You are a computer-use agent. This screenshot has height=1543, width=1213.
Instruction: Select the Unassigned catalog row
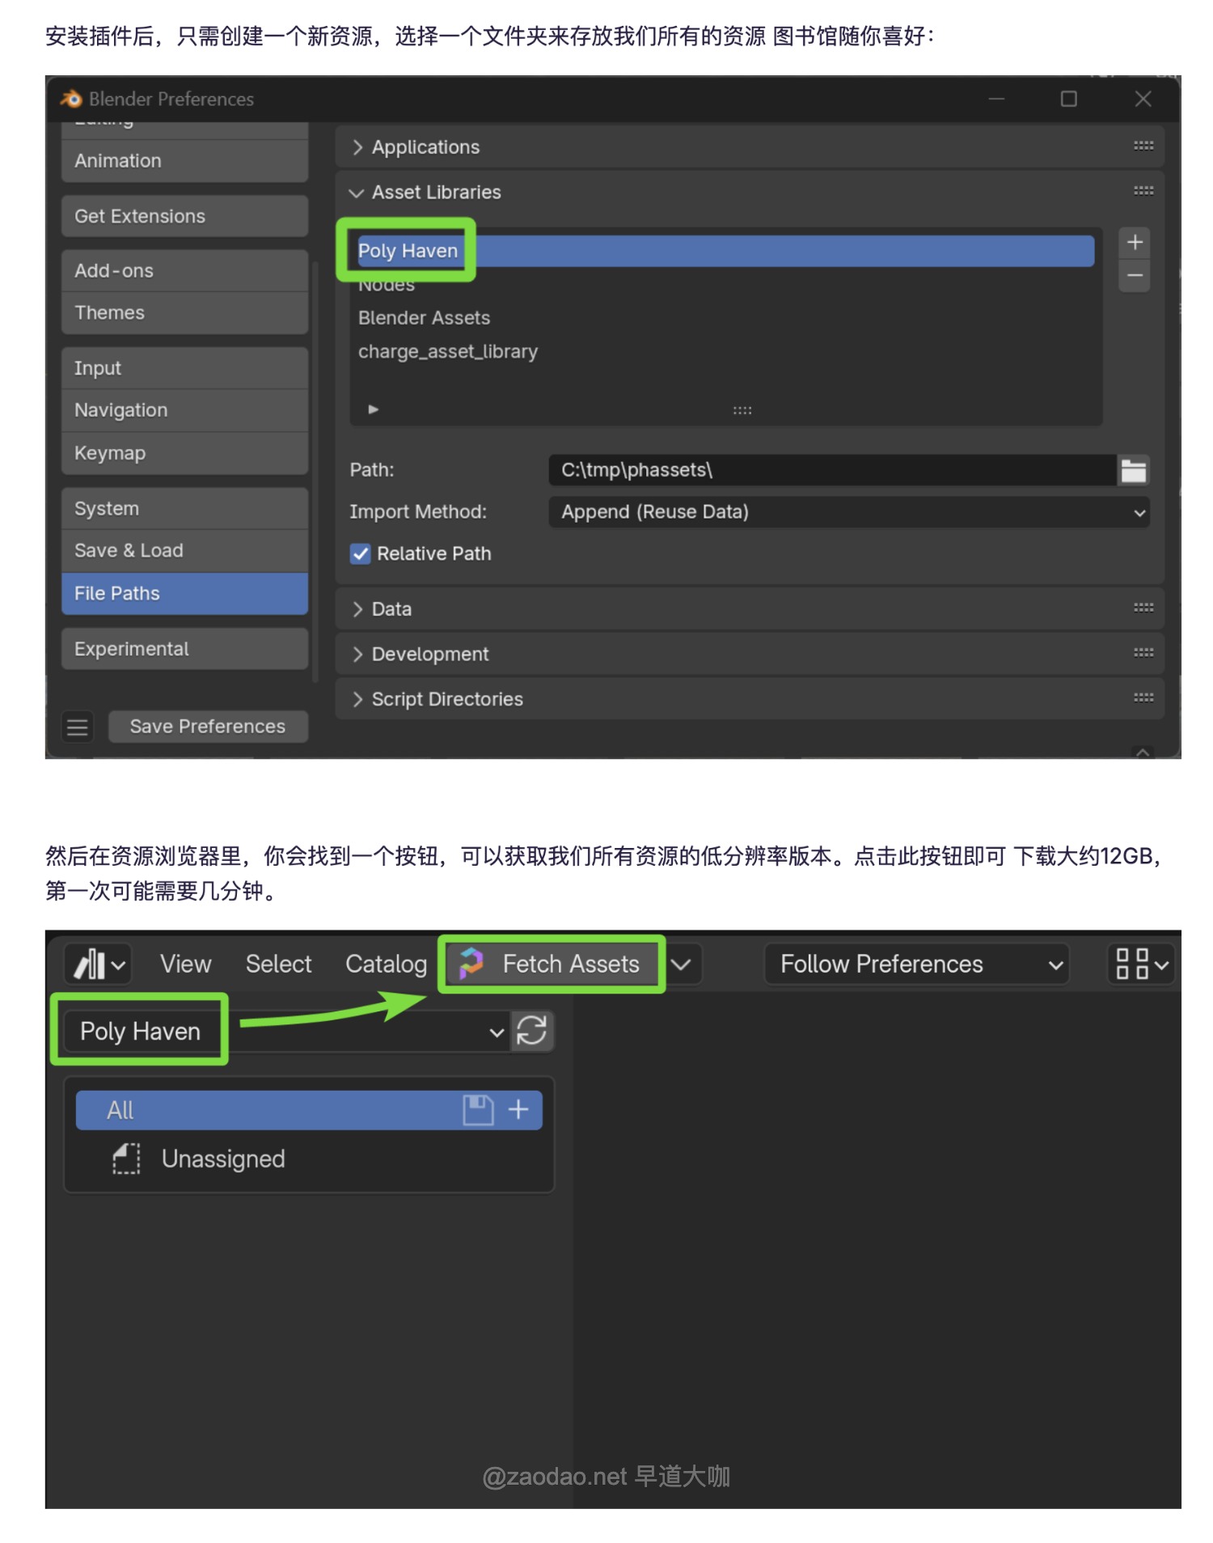click(x=309, y=1159)
